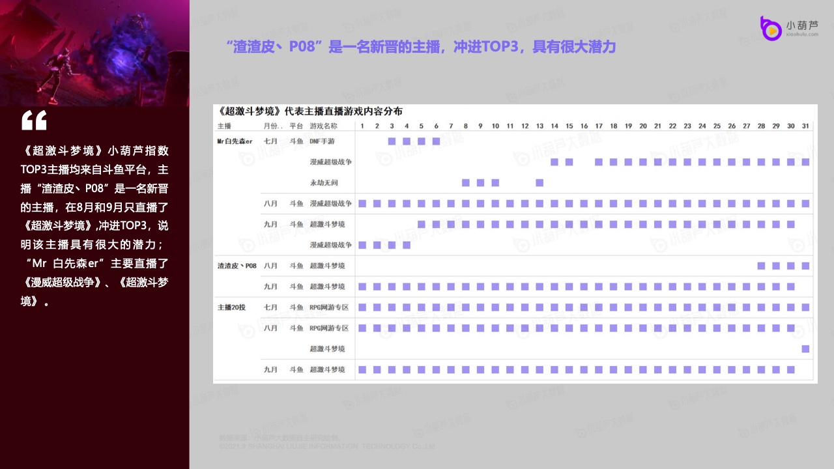This screenshot has height=469, width=834.
Task: Click the day 13 square in 永劫无间 row
Action: 539,182
